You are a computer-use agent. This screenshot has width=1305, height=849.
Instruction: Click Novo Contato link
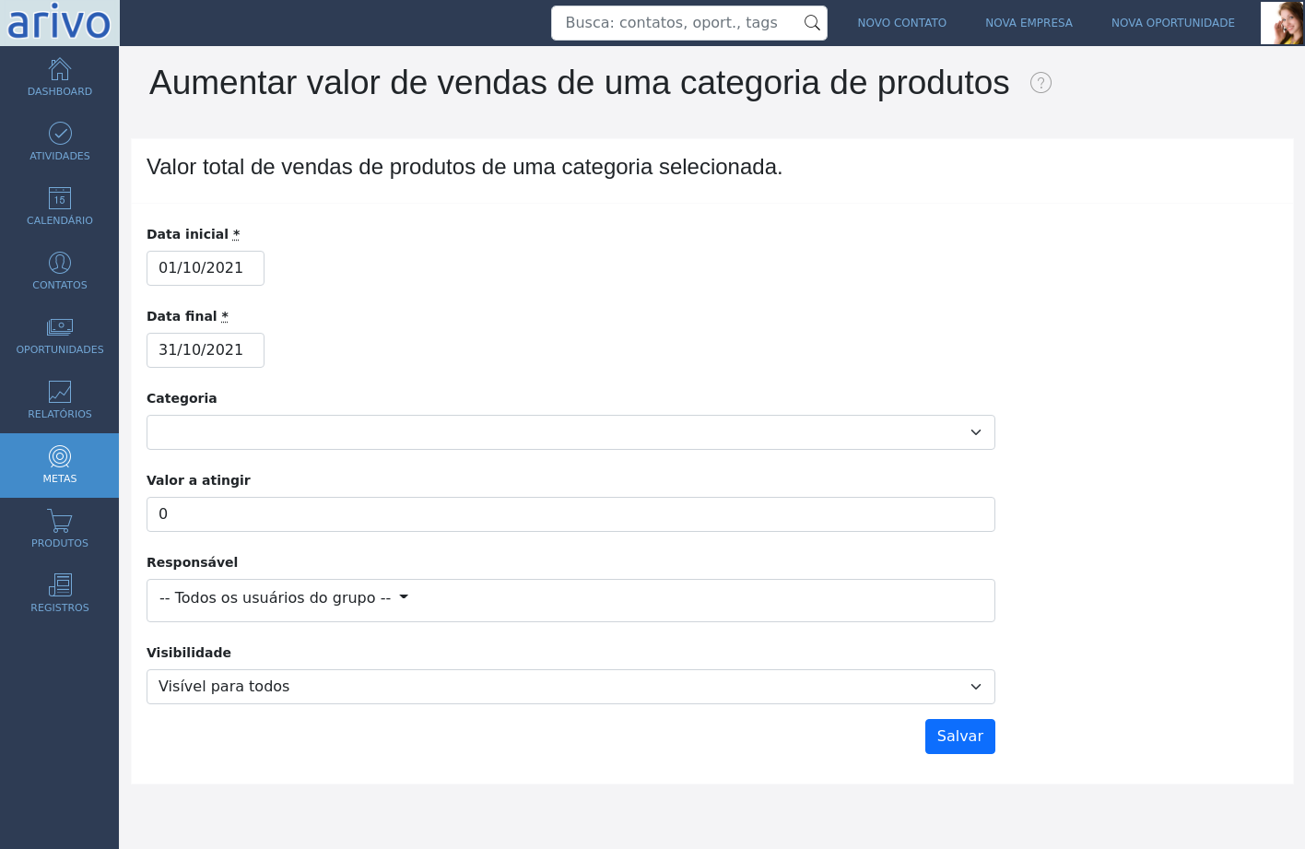click(x=901, y=23)
